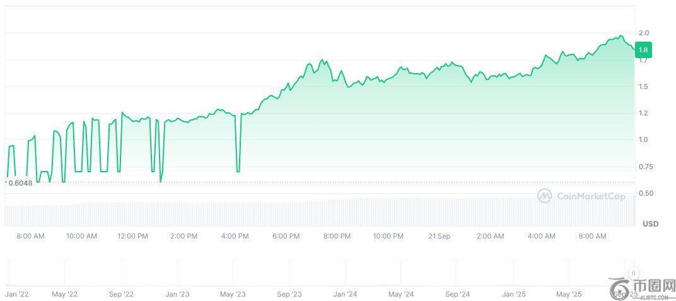The width and height of the screenshot is (676, 301).
Task: Select Jan '24 in the range navigator
Action: tap(345, 294)
